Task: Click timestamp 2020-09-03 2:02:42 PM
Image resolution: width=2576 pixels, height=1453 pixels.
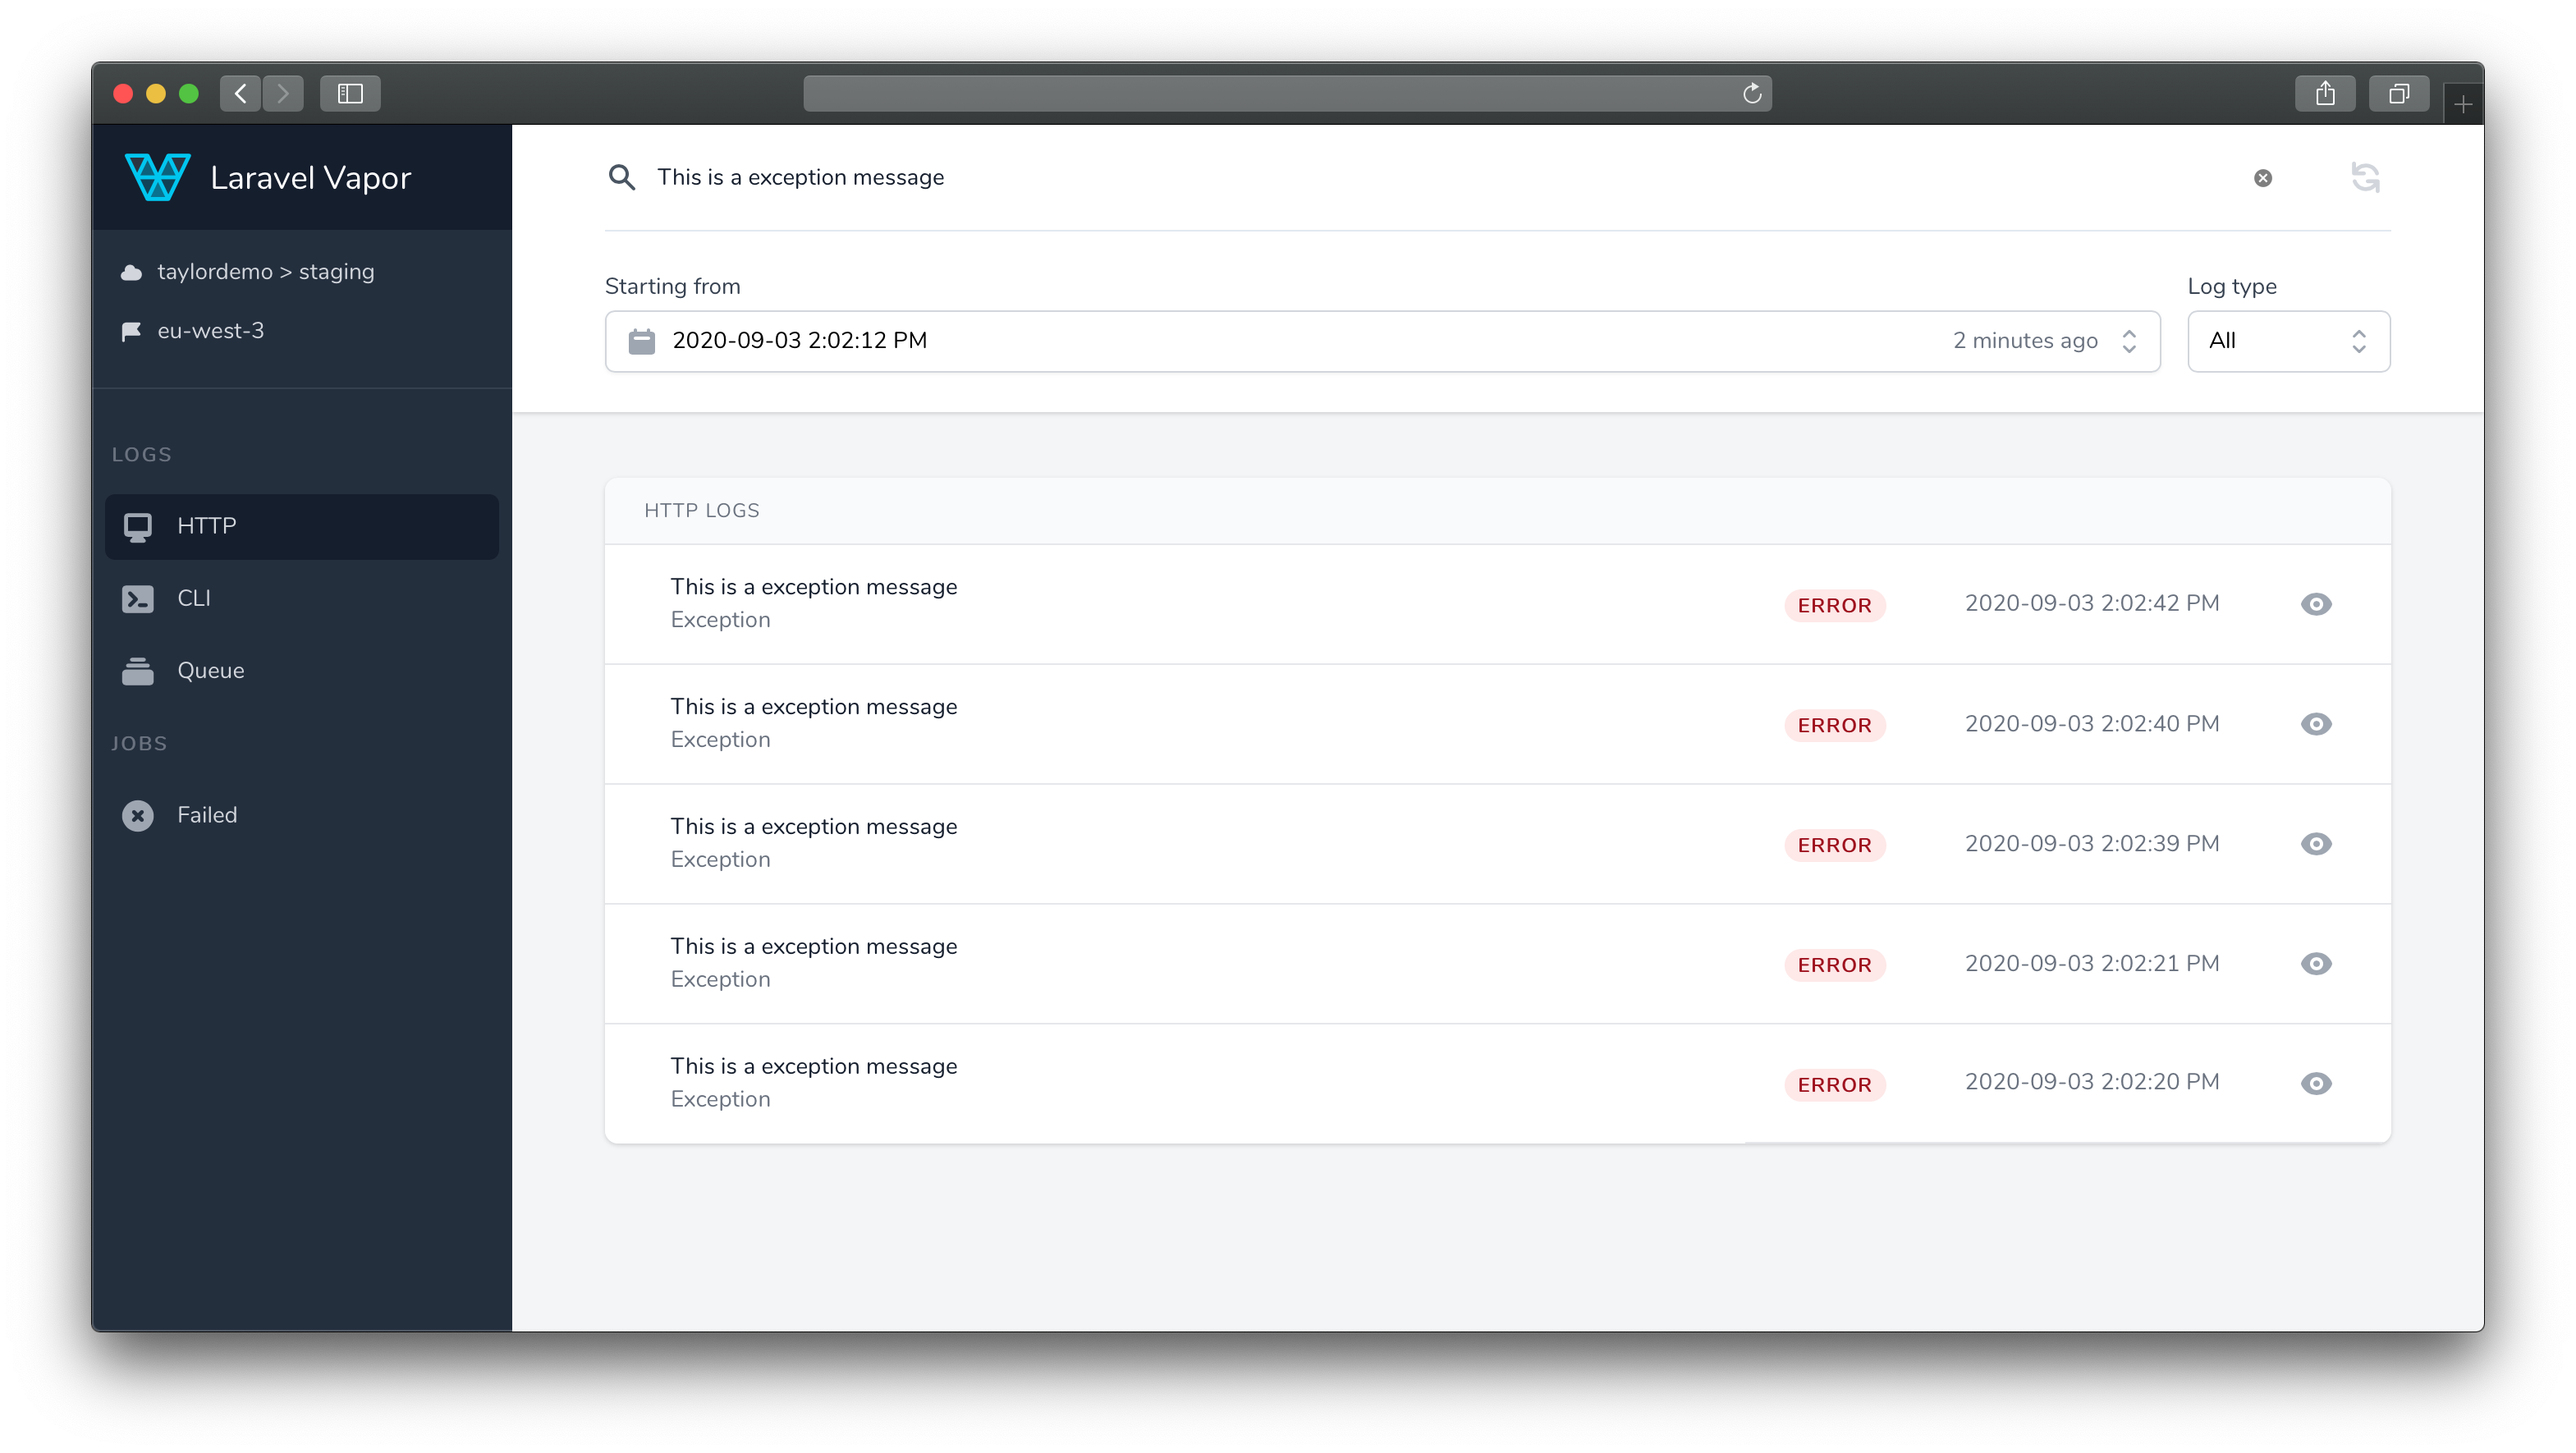Action: (2091, 603)
